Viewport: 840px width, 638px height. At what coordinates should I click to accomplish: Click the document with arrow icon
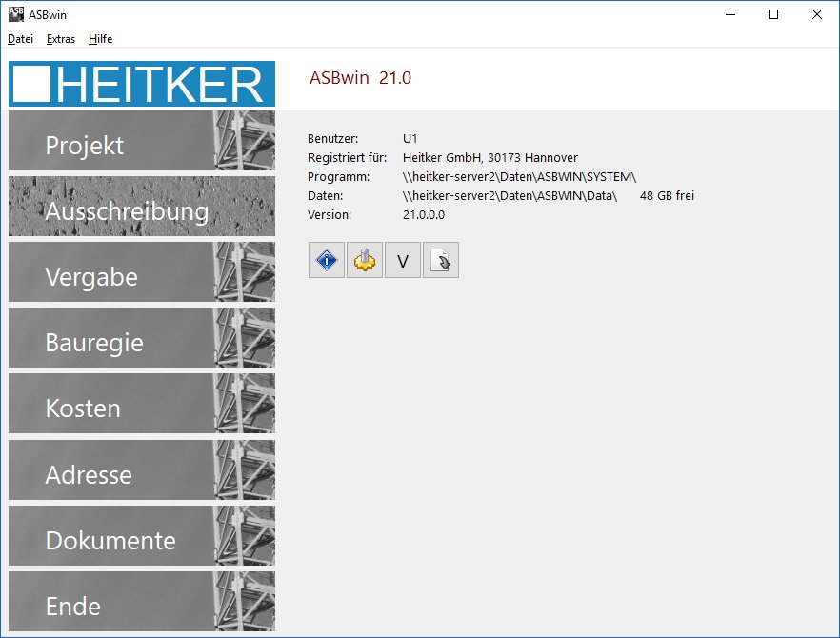tap(440, 260)
